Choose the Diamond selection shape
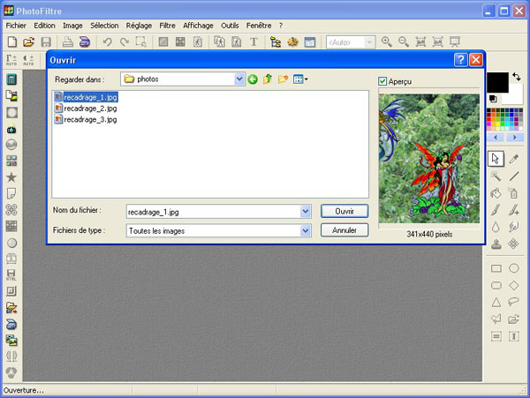Screen dimensions: 530x398 pos(514,285)
